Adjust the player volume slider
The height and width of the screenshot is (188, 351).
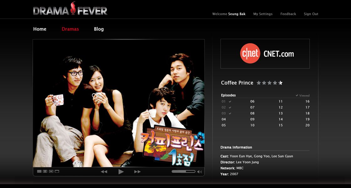[x=183, y=171]
